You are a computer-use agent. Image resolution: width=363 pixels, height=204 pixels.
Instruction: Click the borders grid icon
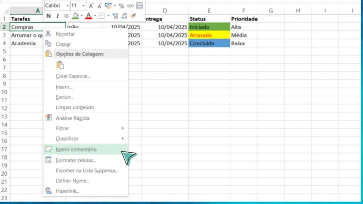tap(102, 16)
